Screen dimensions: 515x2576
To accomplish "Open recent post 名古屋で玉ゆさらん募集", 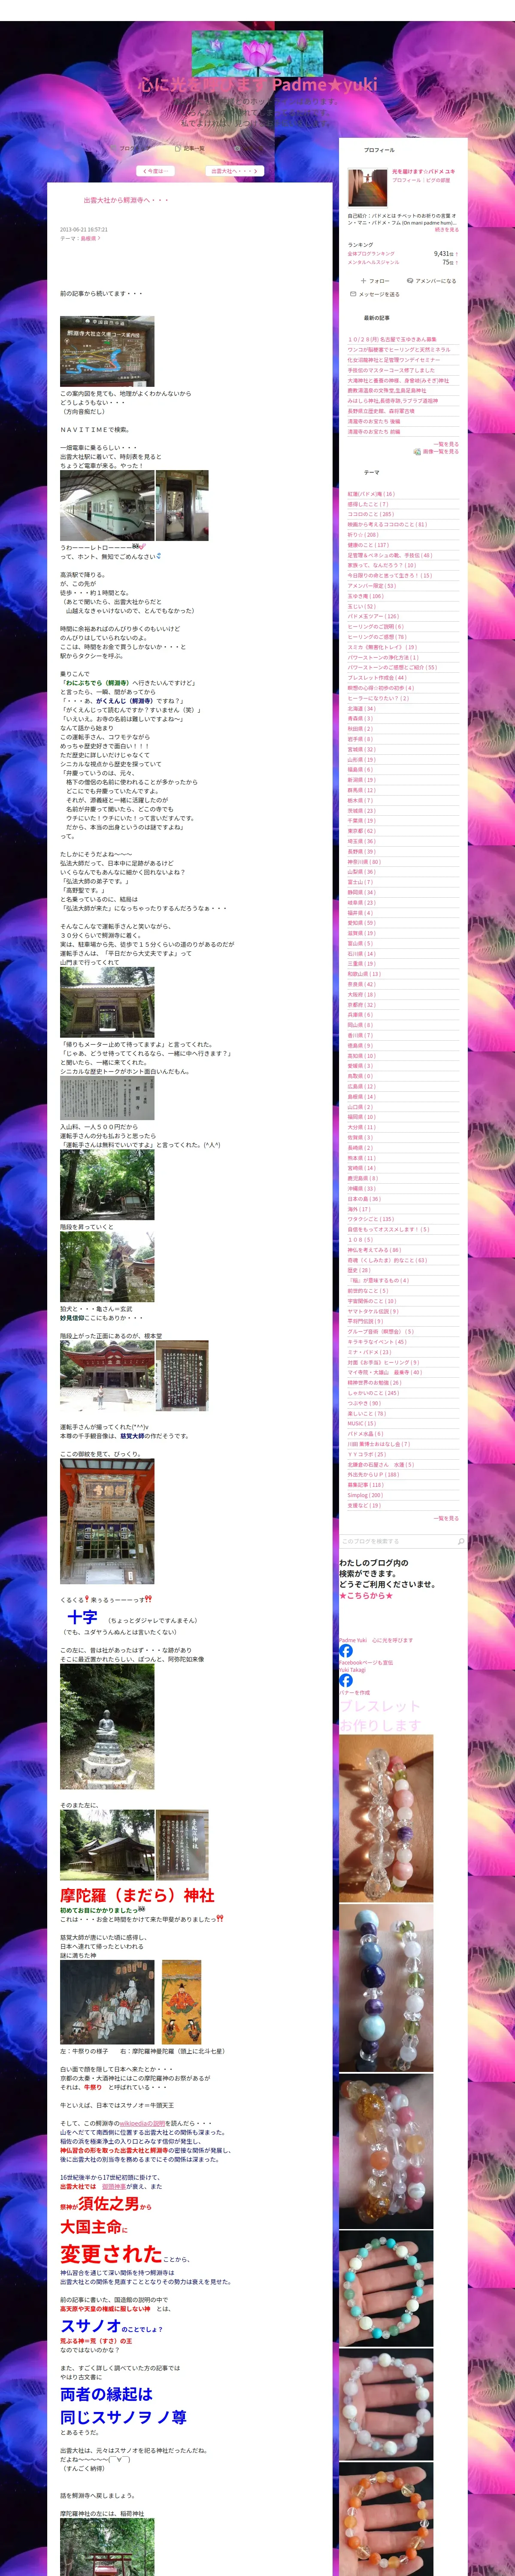I will (x=392, y=340).
